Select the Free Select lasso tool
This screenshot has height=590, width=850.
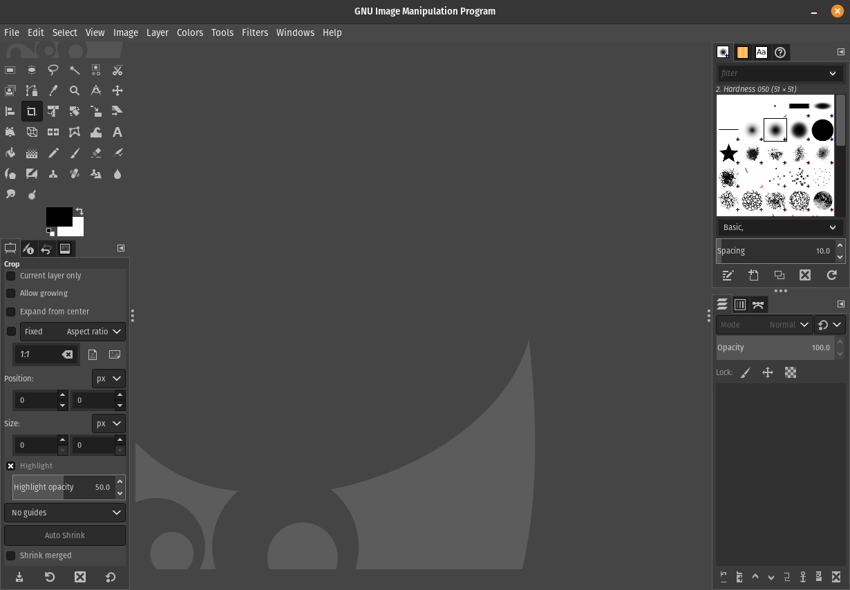click(x=53, y=70)
